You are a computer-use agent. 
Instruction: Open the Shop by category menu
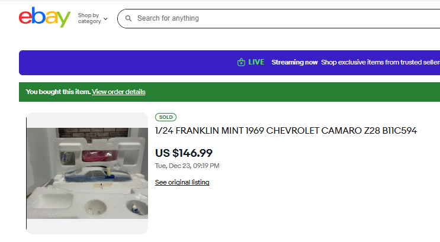(89, 18)
